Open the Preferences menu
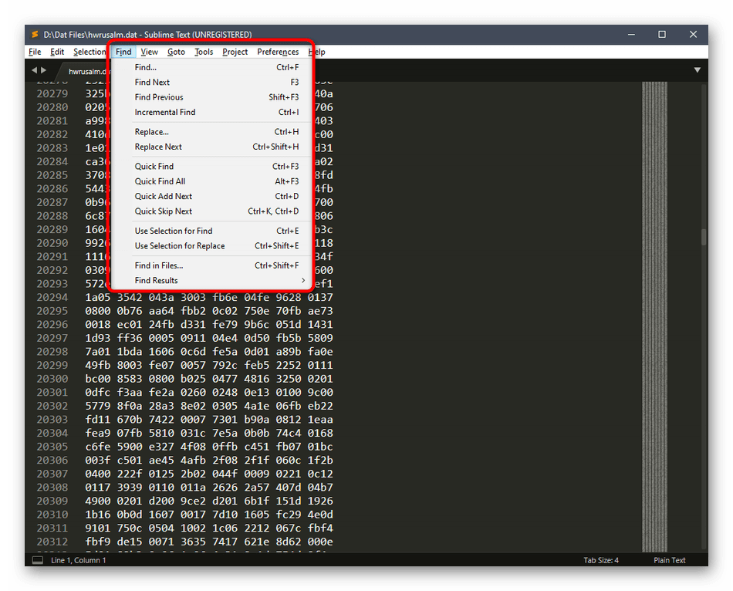The height and width of the screenshot is (591, 733). [278, 52]
